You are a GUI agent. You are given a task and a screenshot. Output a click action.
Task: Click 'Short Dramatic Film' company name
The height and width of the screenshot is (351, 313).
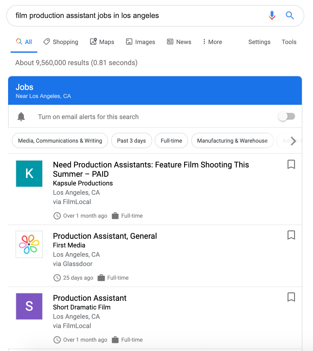coord(82,307)
